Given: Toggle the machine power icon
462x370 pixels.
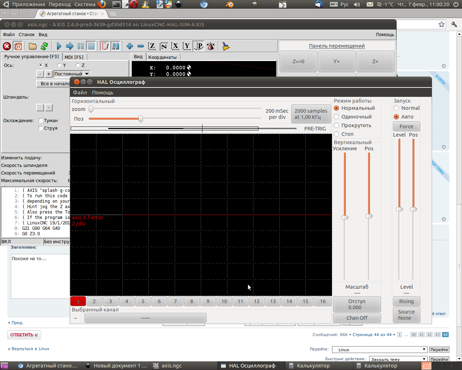Looking at the screenshot, I should point(18,46).
